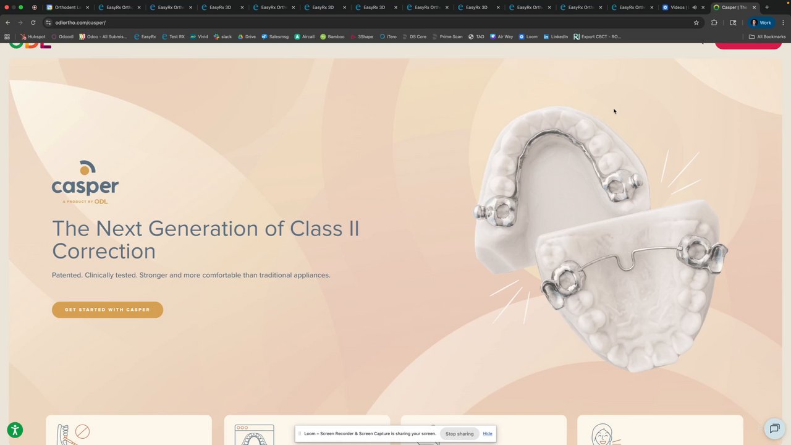Click the Casper appliance dental model image
The width and height of the screenshot is (791, 445).
pos(601,238)
